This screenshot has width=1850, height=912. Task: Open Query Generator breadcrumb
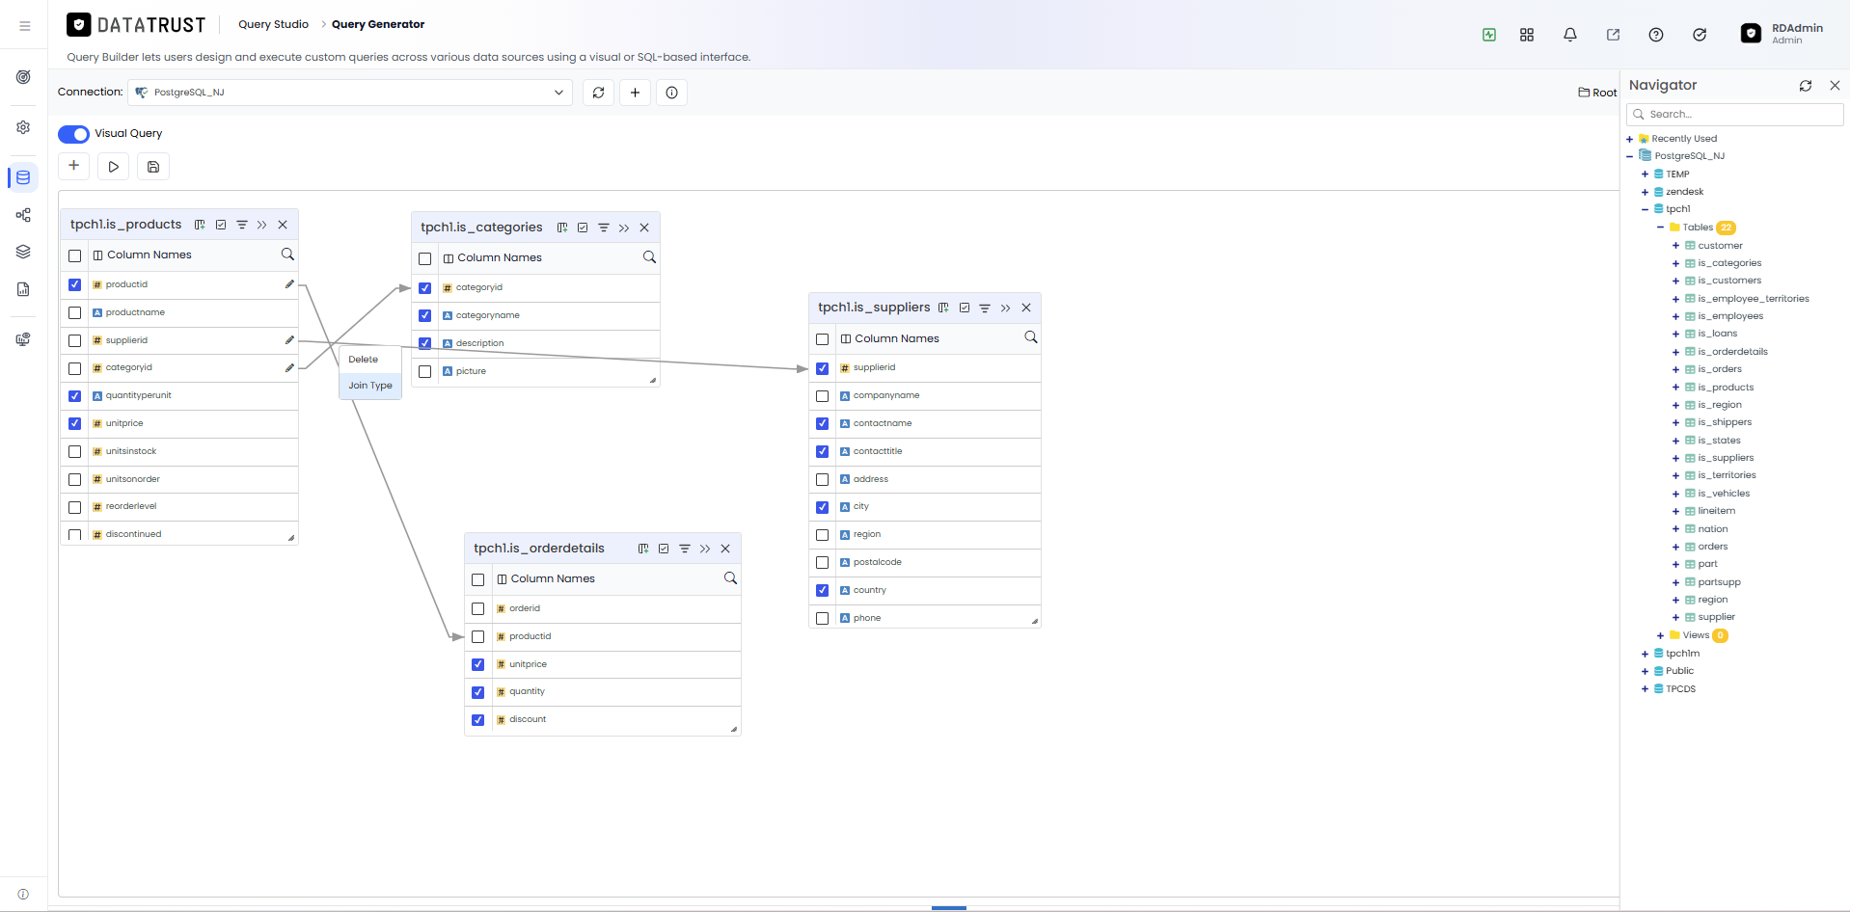click(x=378, y=24)
